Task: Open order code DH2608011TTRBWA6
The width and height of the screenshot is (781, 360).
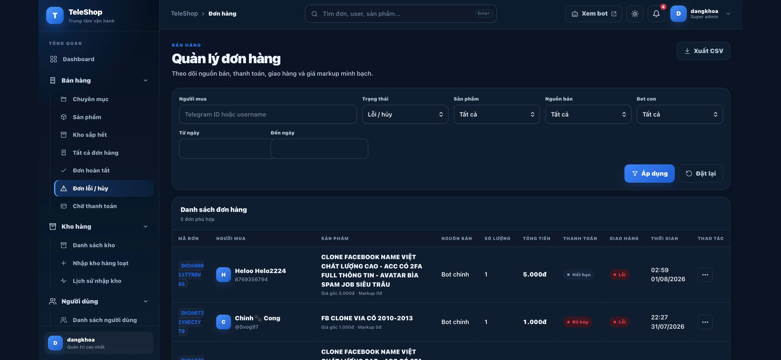Action: point(191,275)
